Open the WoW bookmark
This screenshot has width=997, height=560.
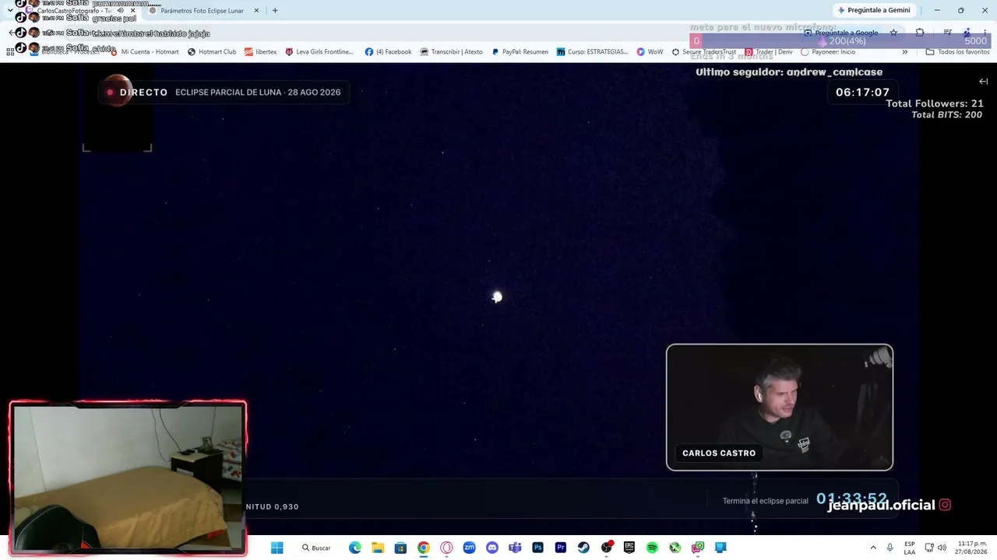(650, 52)
